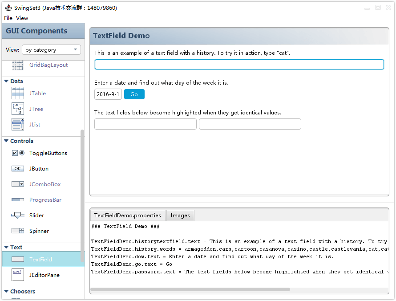Click the component list vertical scrollbar

pos(82,196)
